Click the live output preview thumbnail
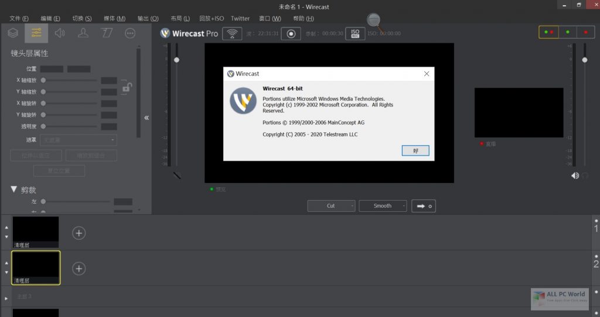Image resolution: width=600 pixels, height=317 pixels. [519, 113]
